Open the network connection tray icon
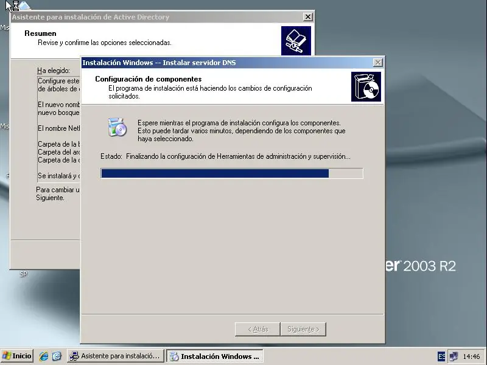This screenshot has width=487, height=365. (453, 356)
